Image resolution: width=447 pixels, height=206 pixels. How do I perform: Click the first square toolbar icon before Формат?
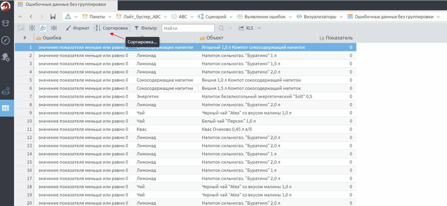click(21, 28)
